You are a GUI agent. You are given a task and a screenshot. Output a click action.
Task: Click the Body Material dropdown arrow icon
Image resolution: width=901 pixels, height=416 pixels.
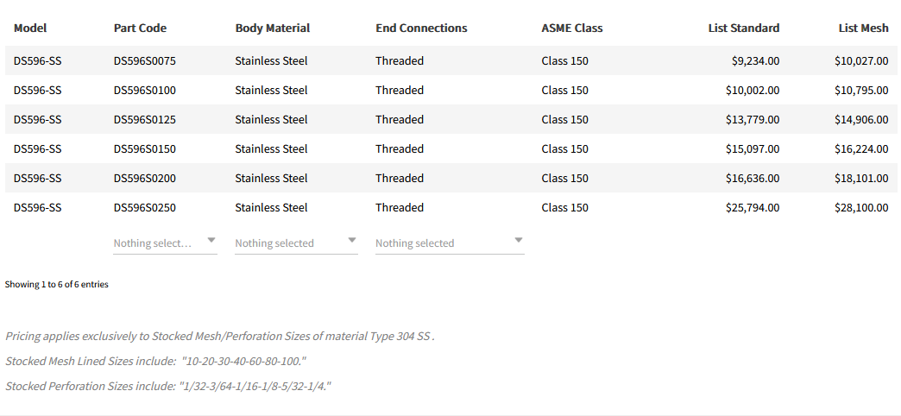pyautogui.click(x=351, y=241)
